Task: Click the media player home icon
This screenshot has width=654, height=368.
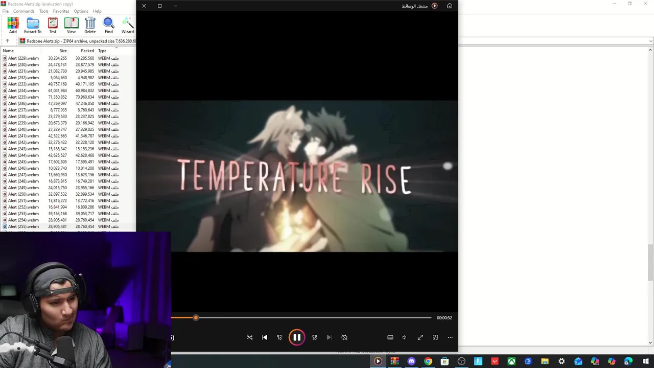Action: coord(450,6)
